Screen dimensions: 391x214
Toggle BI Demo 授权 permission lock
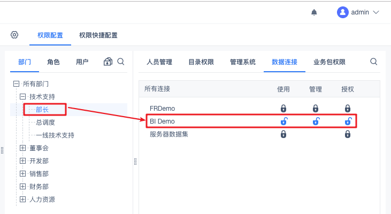[348, 121]
